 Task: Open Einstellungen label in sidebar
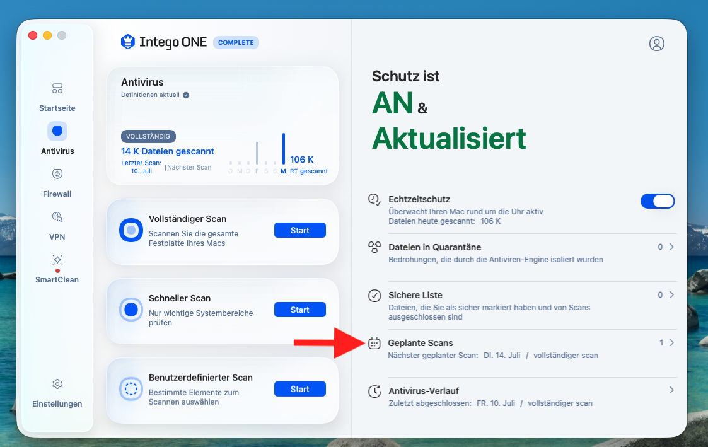click(x=57, y=404)
